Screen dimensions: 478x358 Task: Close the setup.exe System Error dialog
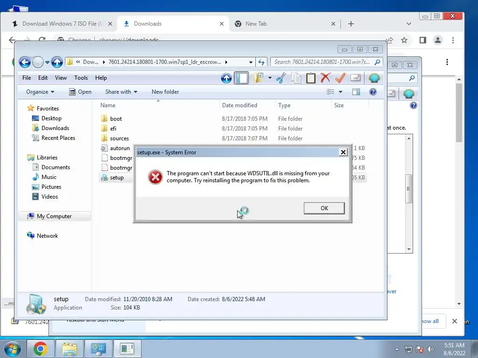[x=343, y=152]
